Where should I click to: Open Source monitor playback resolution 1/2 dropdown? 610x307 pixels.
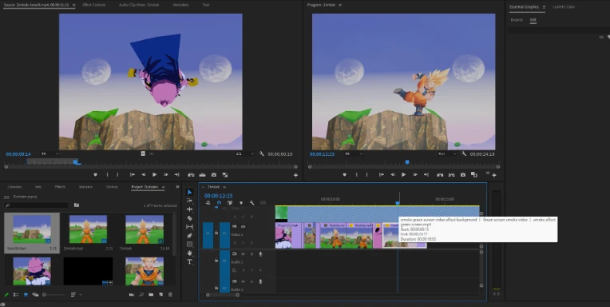point(244,153)
